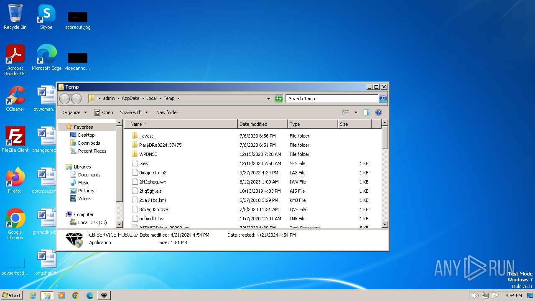Click the Windows Explorer taskbar button
Viewport: 535px width, 301px height.
[x=47, y=296]
